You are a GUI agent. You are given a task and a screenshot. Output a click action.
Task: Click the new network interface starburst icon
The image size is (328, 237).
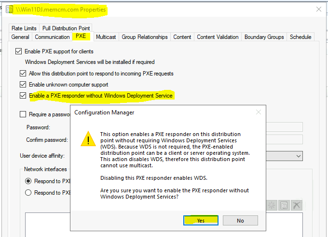coord(272,205)
